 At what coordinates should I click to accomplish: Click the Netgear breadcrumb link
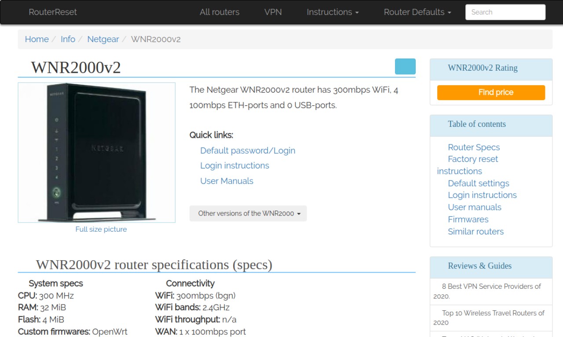[103, 39]
